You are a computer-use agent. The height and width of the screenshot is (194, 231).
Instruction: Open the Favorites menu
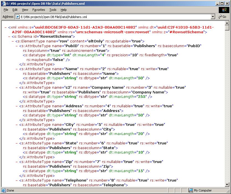click(x=38, y=10)
